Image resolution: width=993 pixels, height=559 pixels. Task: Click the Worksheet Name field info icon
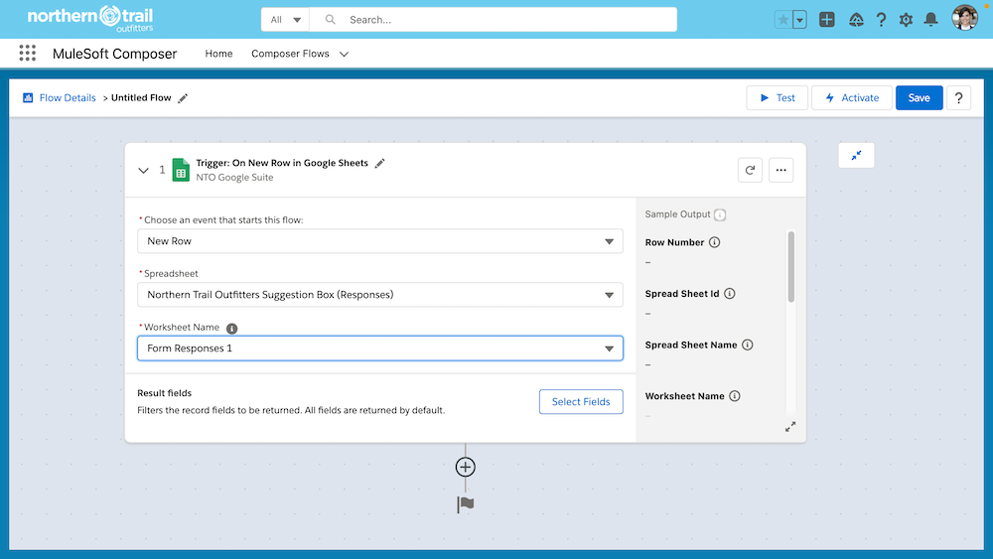click(231, 329)
